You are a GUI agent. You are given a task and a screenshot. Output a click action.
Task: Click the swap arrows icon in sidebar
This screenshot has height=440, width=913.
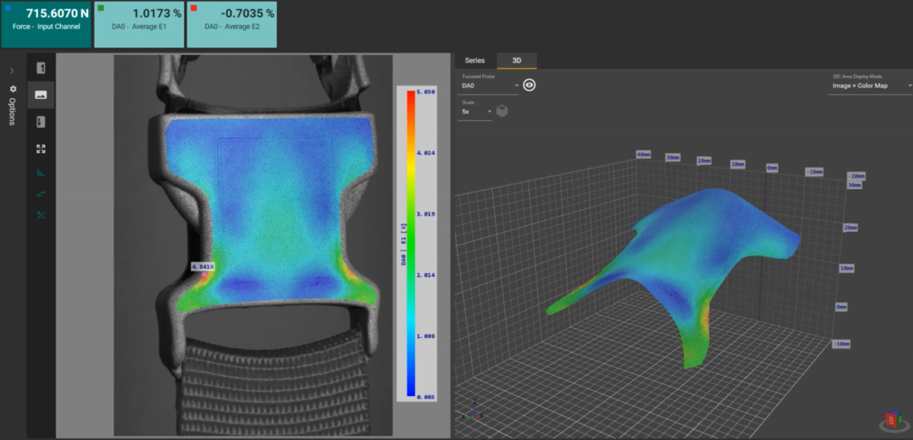point(41,195)
